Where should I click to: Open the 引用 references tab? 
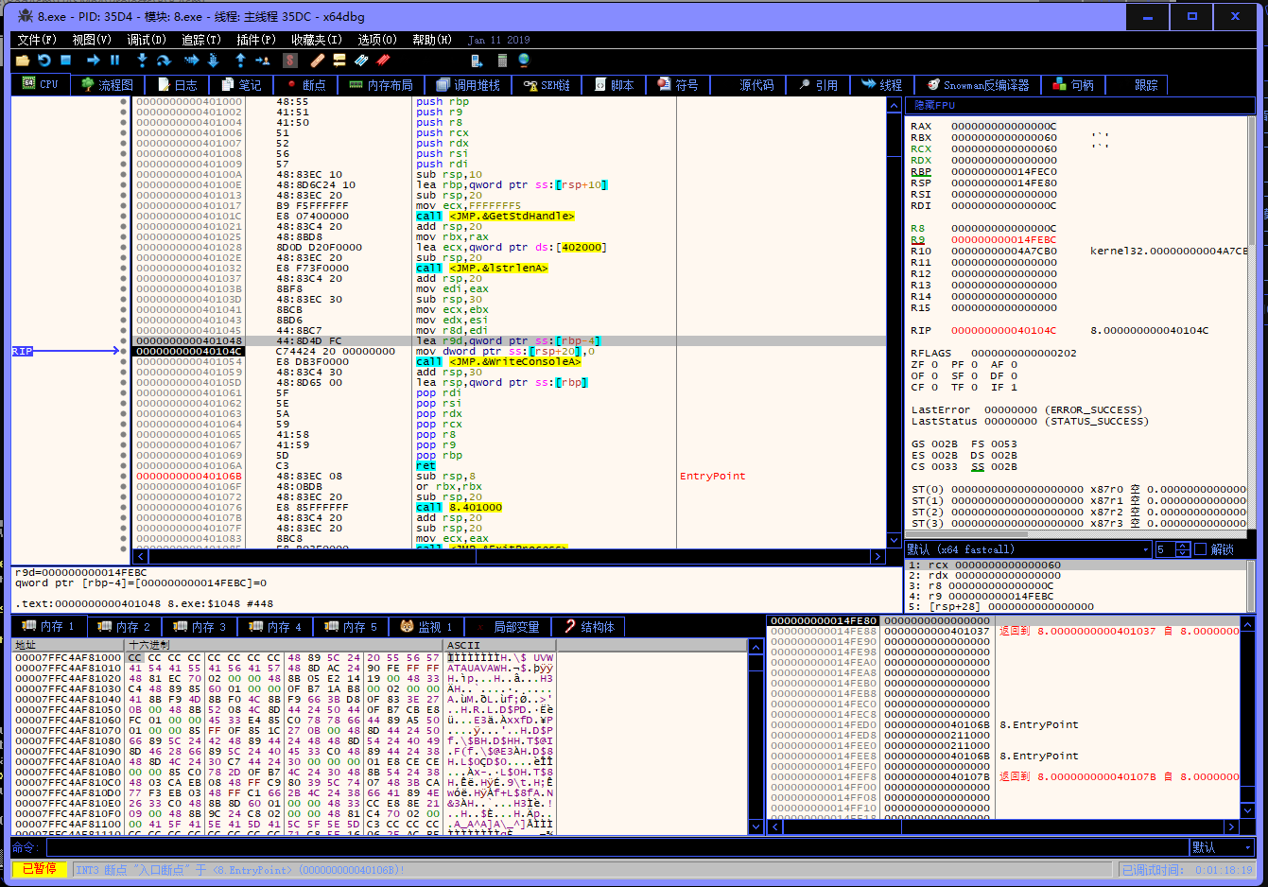click(818, 84)
